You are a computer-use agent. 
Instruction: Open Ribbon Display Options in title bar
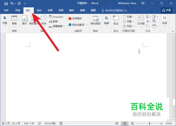coord(143,3)
